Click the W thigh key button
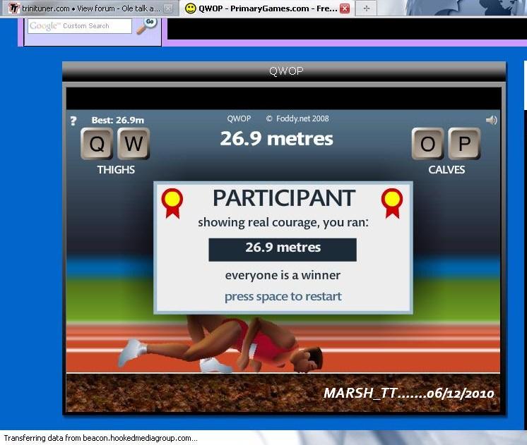Screen dimensions: 527x445 tap(134, 144)
